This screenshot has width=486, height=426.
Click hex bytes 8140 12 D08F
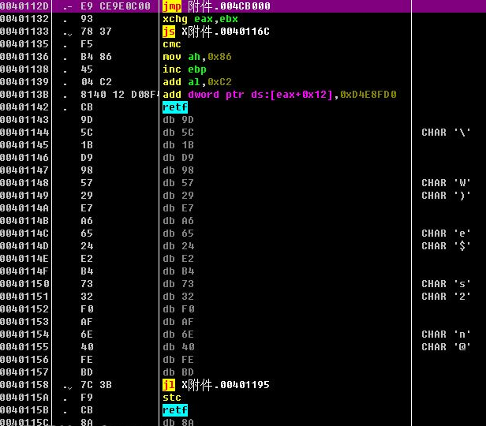click(x=119, y=95)
